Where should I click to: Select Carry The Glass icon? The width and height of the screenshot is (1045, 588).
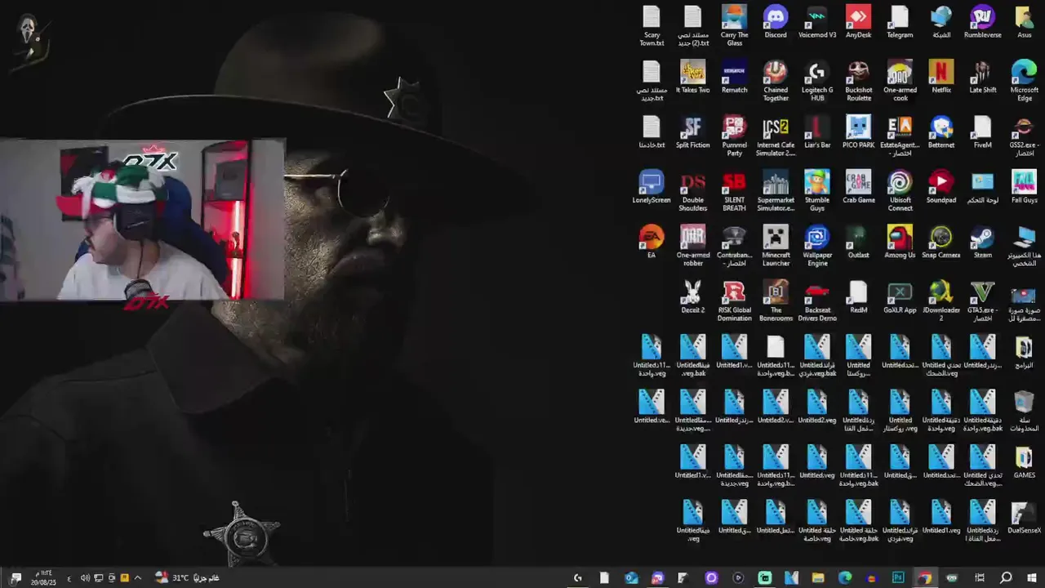pos(734,26)
